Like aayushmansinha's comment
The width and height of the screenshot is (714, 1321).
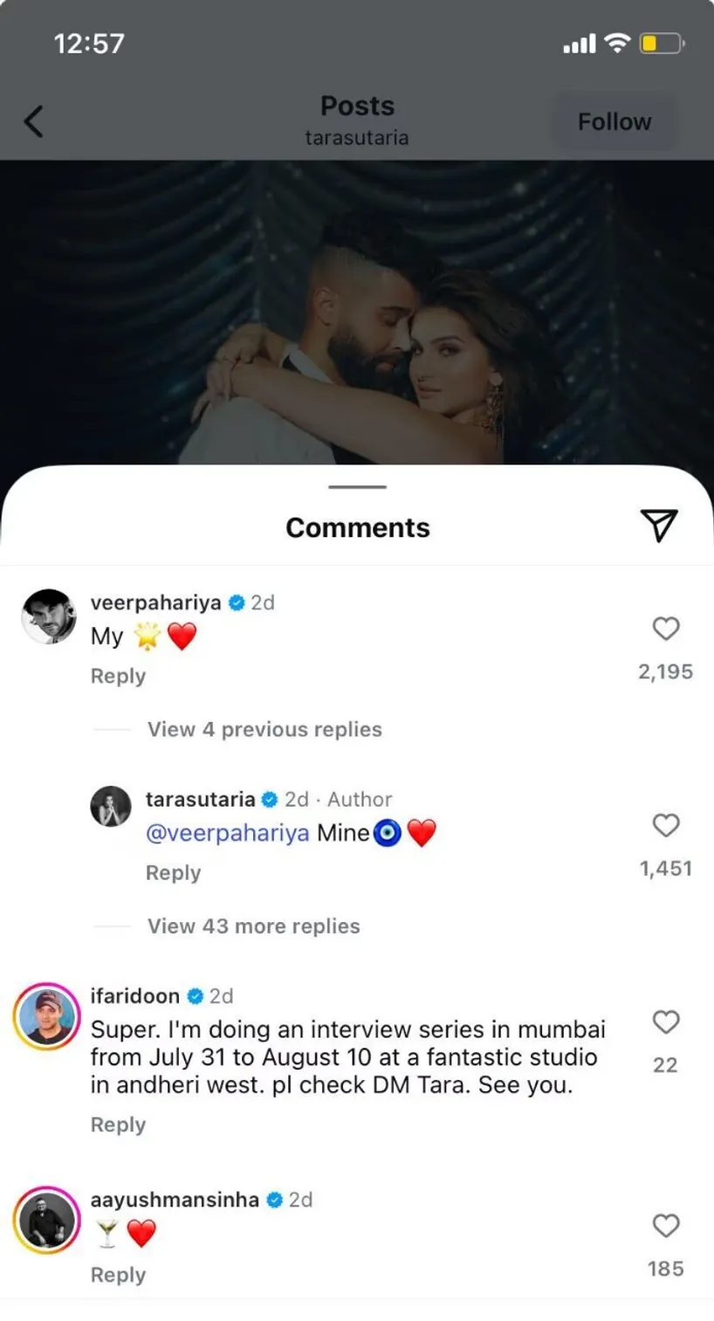pyautogui.click(x=666, y=1226)
